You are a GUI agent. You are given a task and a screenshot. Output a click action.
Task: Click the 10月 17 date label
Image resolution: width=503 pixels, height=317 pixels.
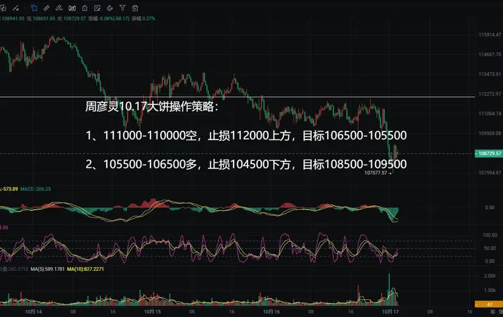tap(390, 311)
